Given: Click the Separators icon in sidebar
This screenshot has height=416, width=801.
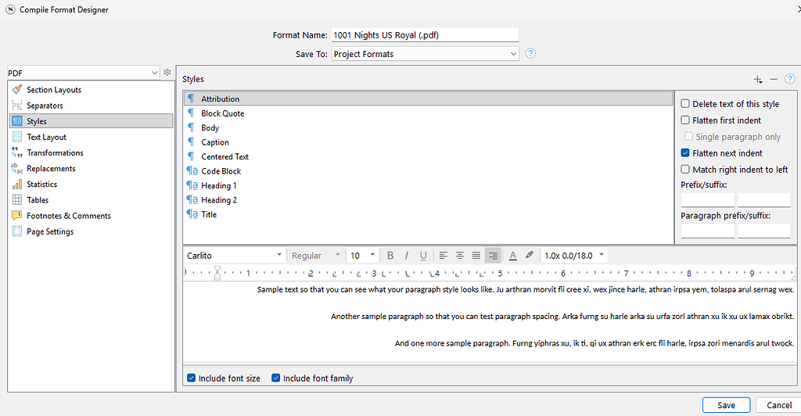Looking at the screenshot, I should [17, 105].
